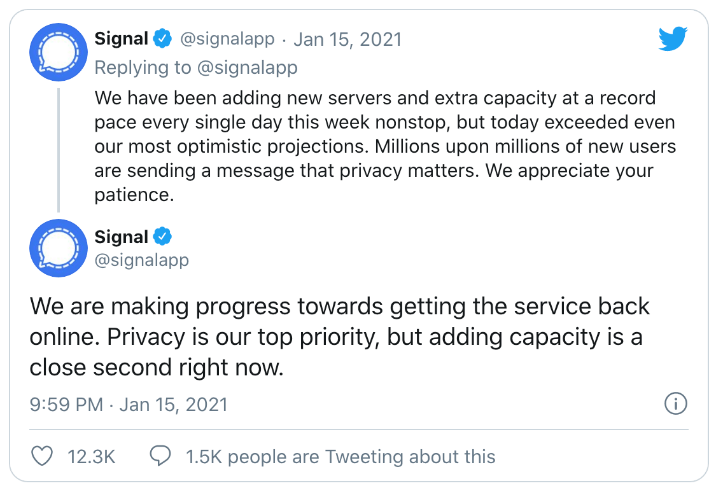Click the lower Signal profile avatar
Screen dimensions: 723x495
(x=59, y=248)
